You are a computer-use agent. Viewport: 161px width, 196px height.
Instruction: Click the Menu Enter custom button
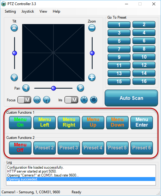[142, 123]
